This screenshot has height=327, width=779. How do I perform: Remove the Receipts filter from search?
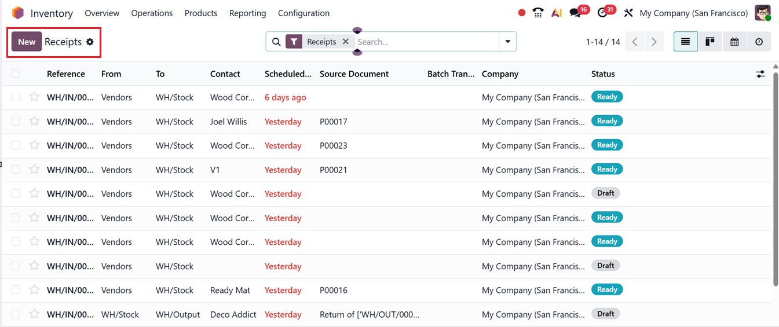346,42
